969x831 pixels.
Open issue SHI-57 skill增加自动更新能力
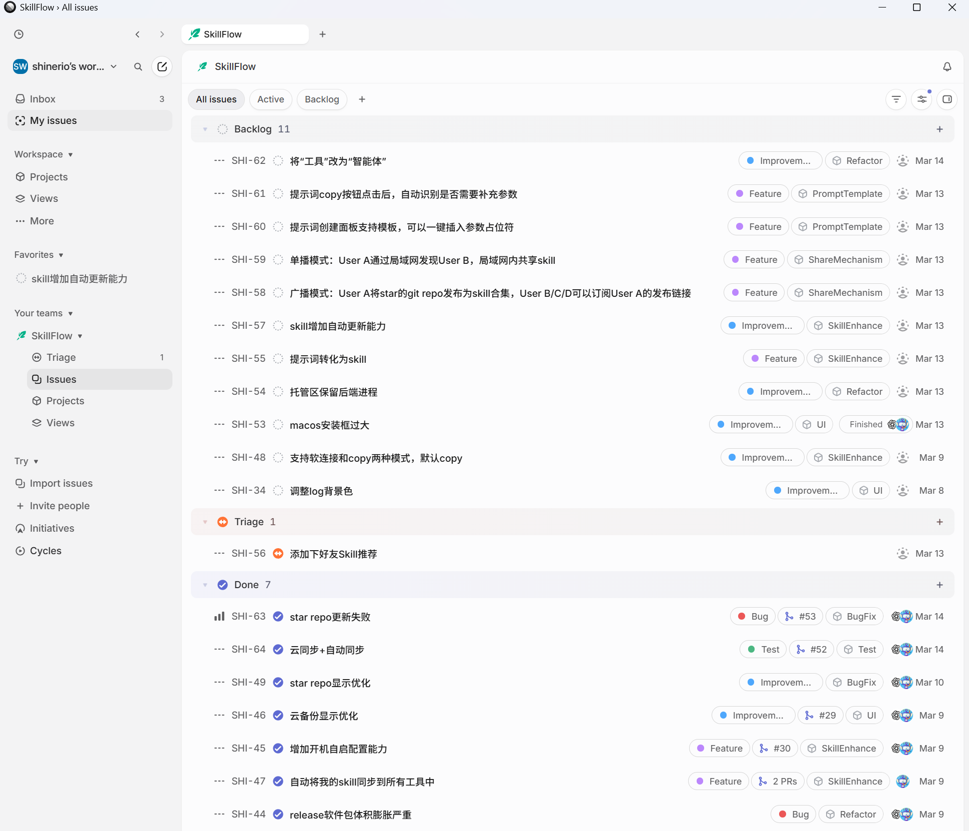coord(337,326)
